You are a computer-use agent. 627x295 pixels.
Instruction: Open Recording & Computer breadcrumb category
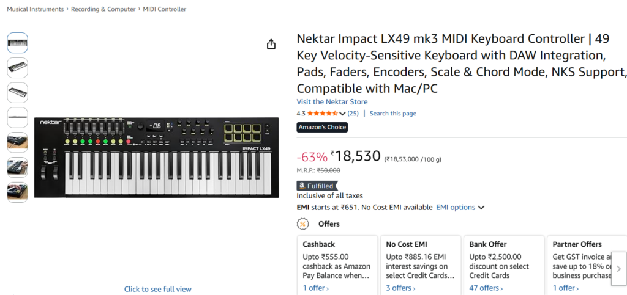[103, 9]
